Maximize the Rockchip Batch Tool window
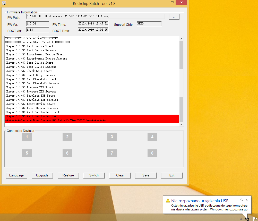 coord(172,3)
